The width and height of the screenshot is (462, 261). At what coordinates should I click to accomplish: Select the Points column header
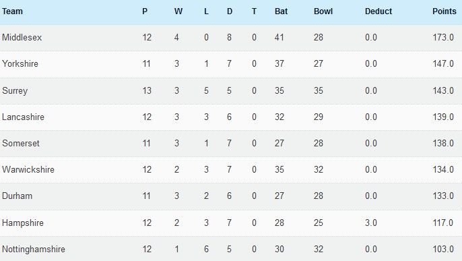[444, 11]
